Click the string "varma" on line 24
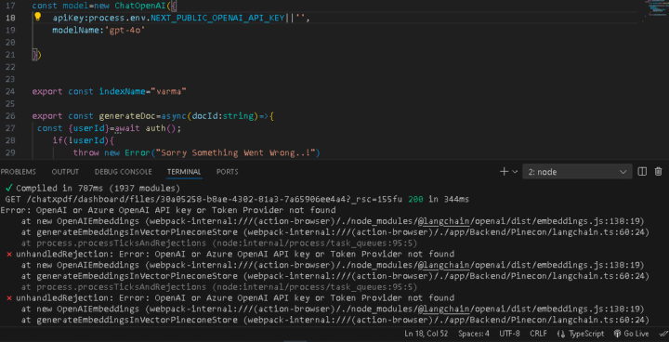This screenshot has width=669, height=342. tap(168, 91)
